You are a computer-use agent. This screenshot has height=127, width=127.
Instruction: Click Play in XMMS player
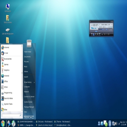tap(94, 34)
